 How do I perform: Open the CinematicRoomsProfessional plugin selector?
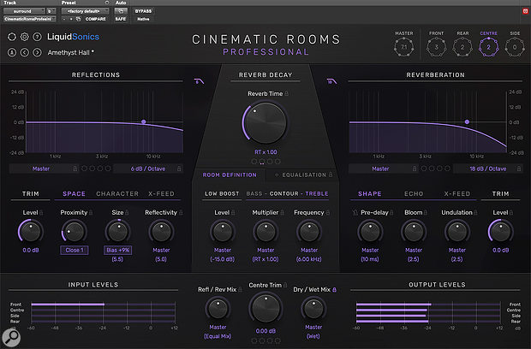[29, 20]
